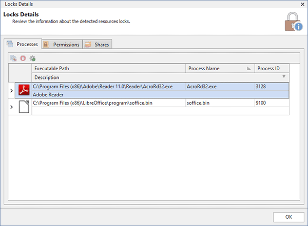
Task: Sort by Executable Path column header
Action: pos(108,68)
